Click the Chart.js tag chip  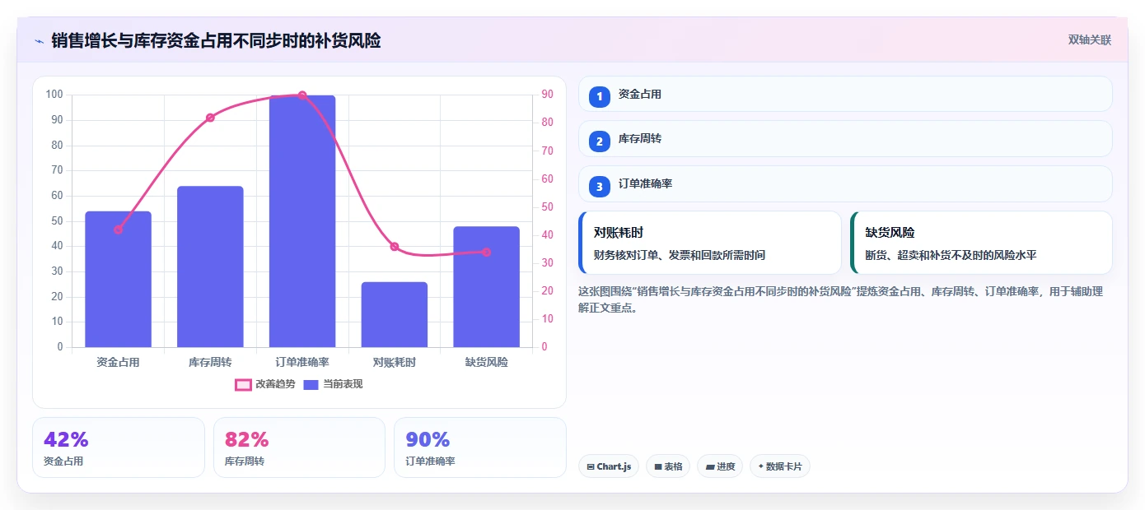click(x=609, y=466)
